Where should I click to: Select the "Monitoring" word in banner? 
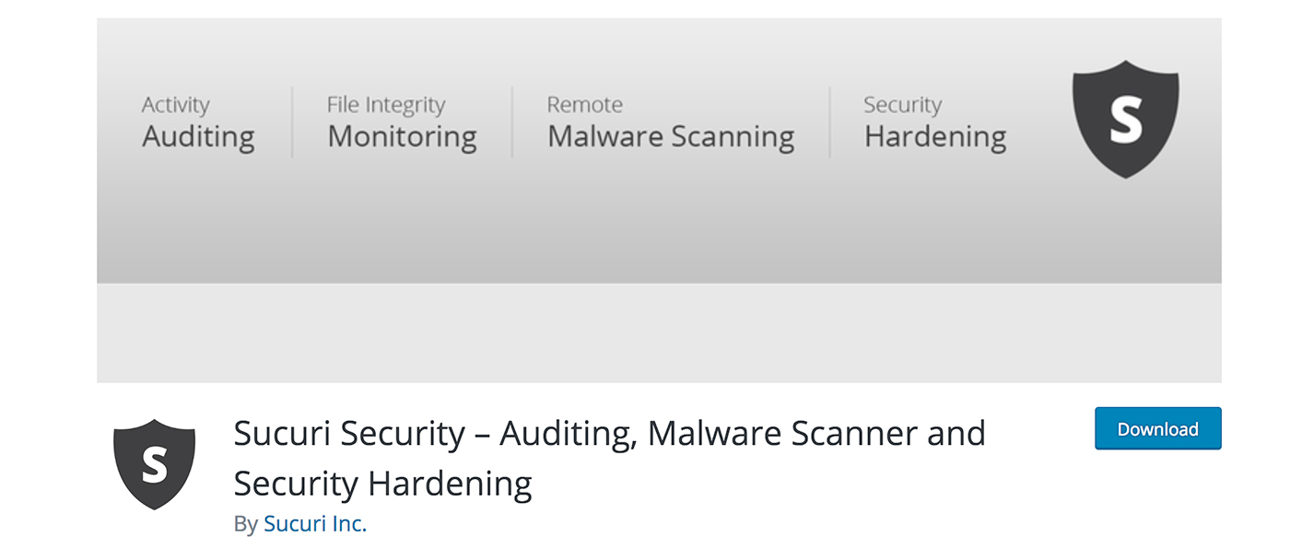click(402, 137)
